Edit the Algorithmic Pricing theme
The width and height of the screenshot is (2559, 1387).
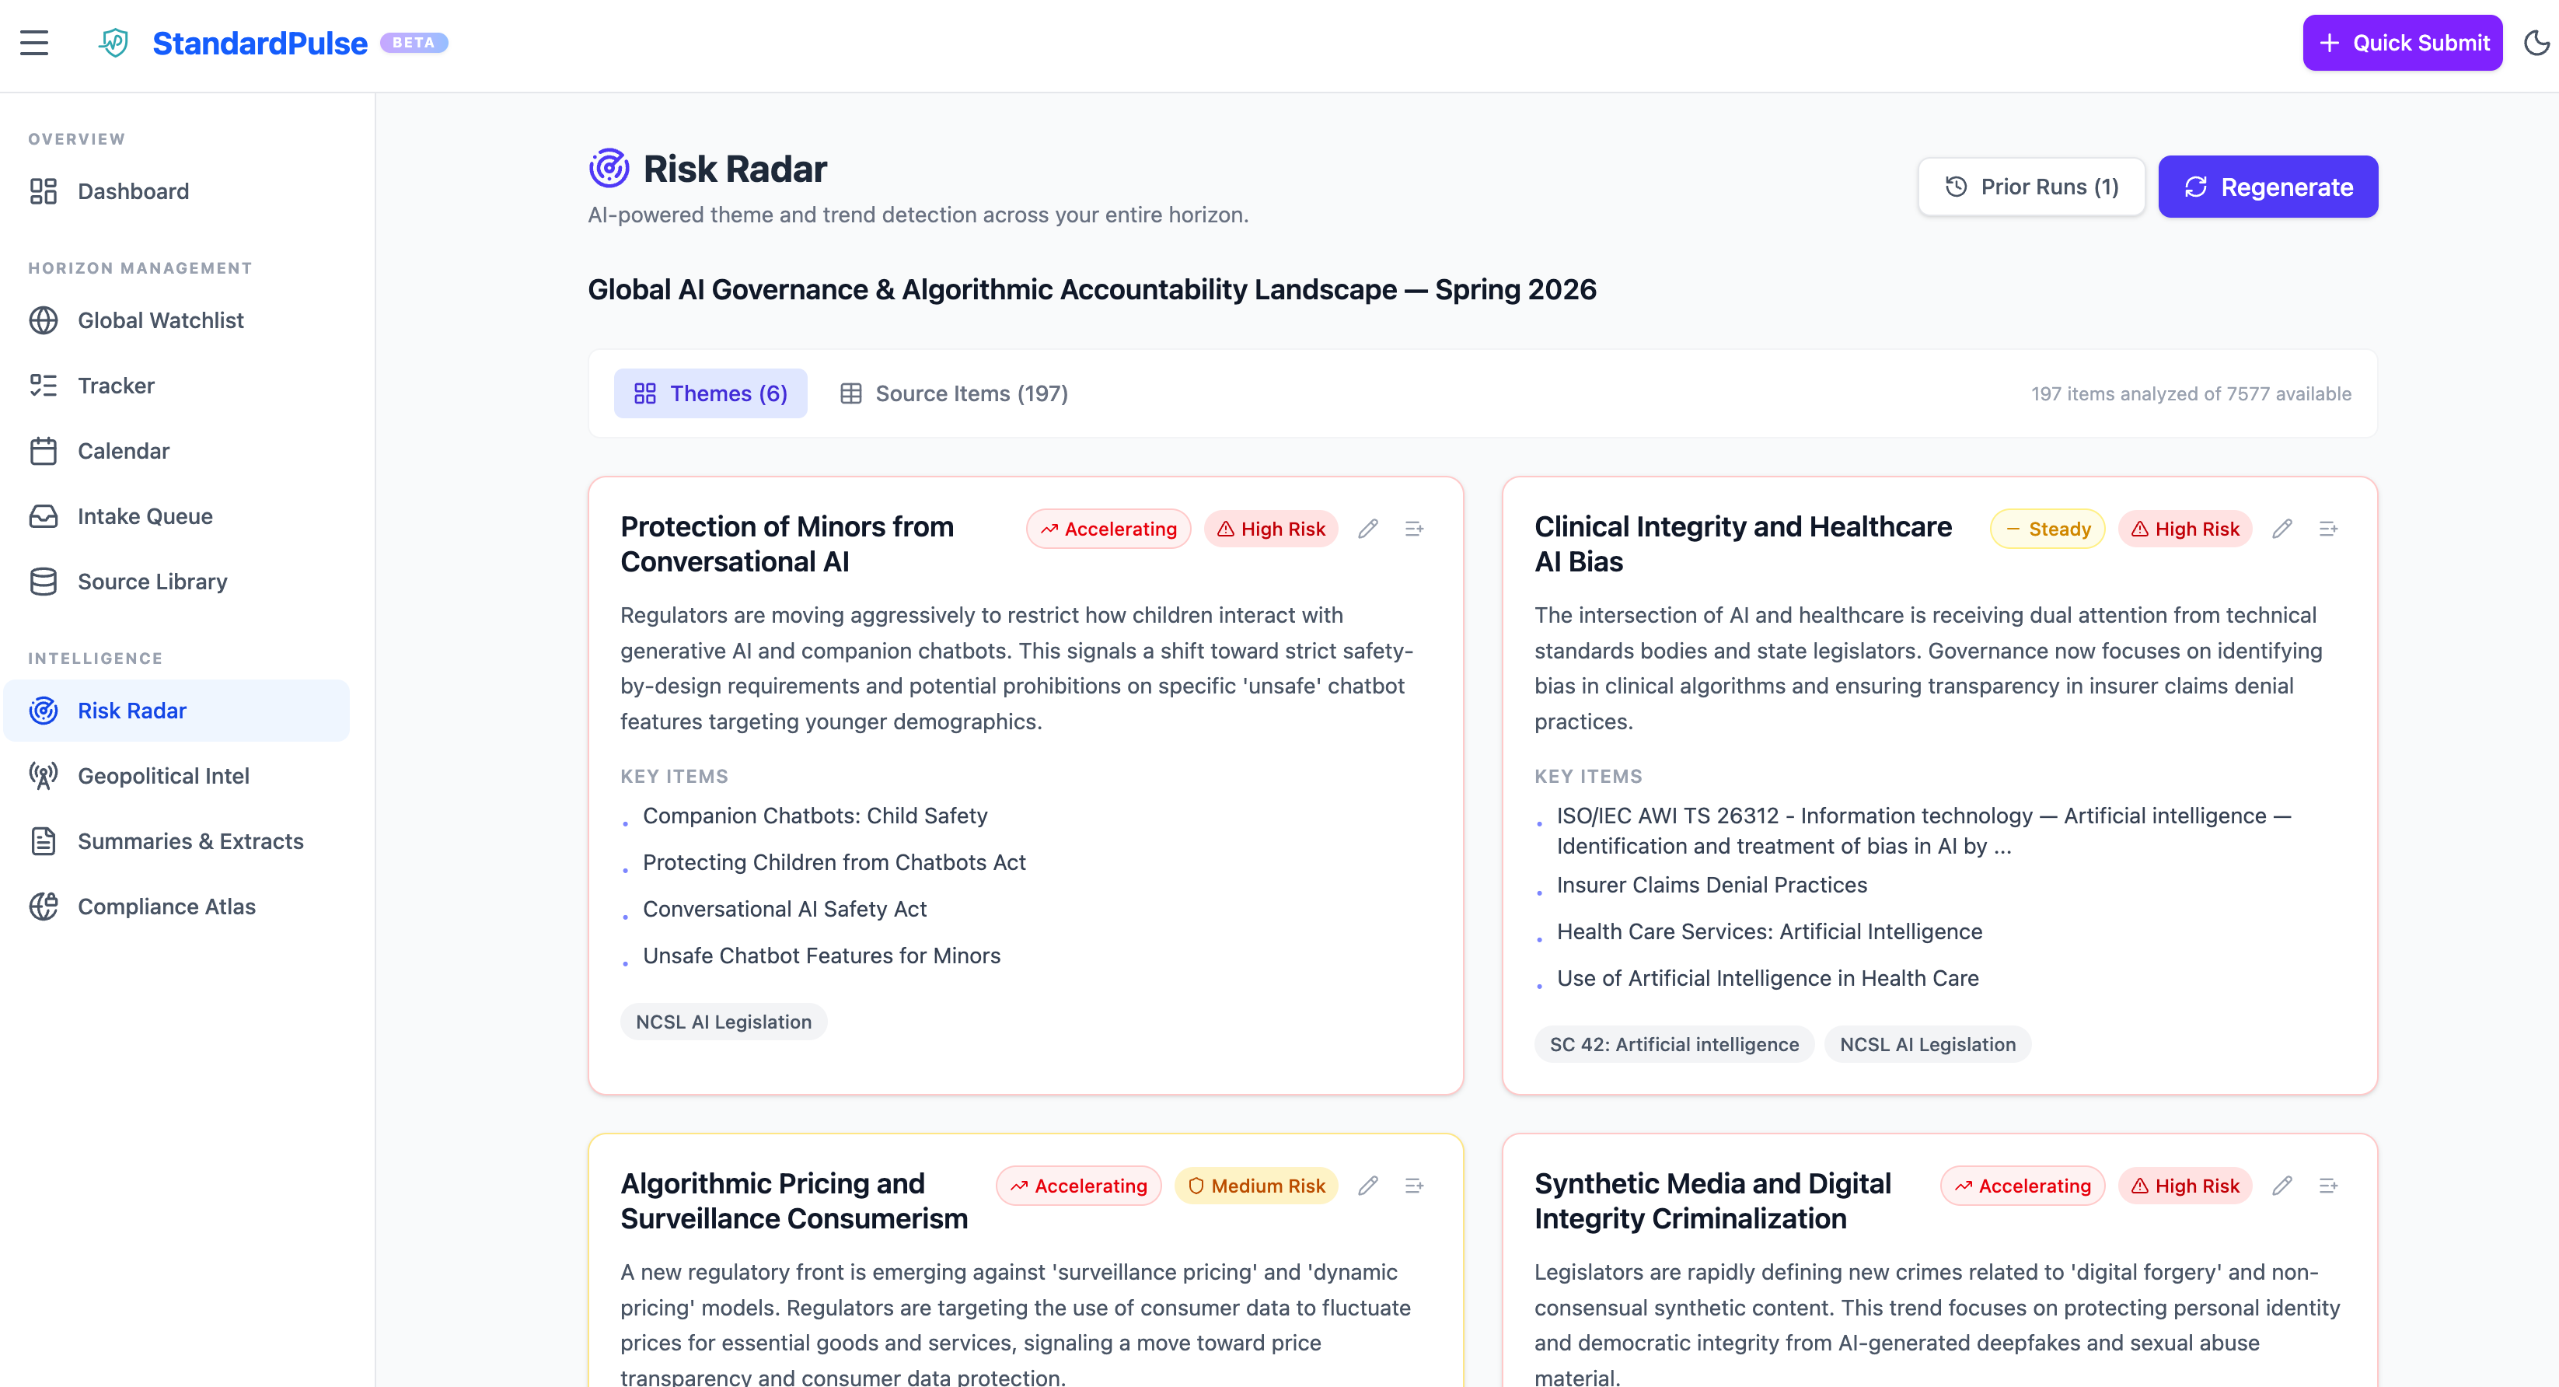[1368, 1186]
